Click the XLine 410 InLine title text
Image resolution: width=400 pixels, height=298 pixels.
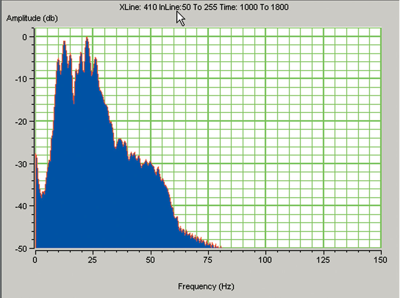[204, 7]
